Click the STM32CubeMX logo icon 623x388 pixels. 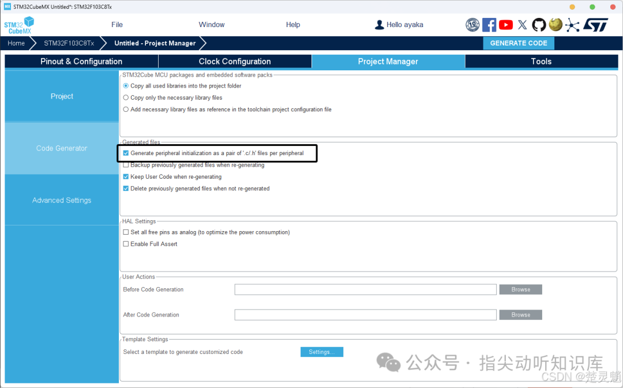click(19, 25)
